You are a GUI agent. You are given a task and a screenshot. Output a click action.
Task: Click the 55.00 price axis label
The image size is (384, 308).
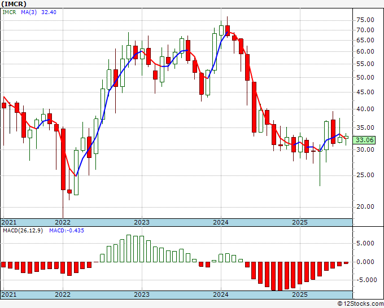click(x=365, y=64)
